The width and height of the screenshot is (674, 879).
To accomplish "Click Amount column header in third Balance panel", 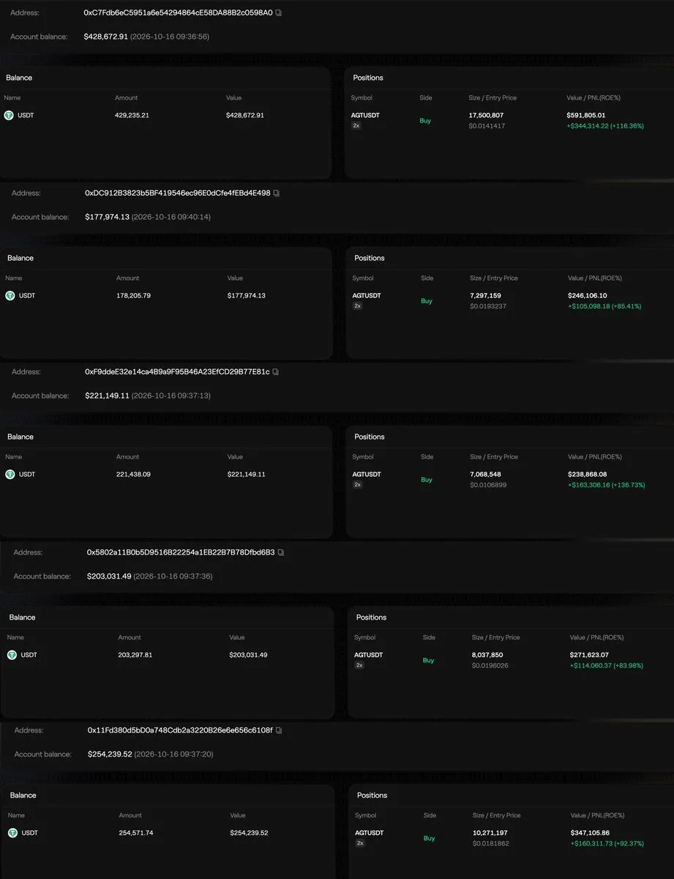I will (127, 456).
